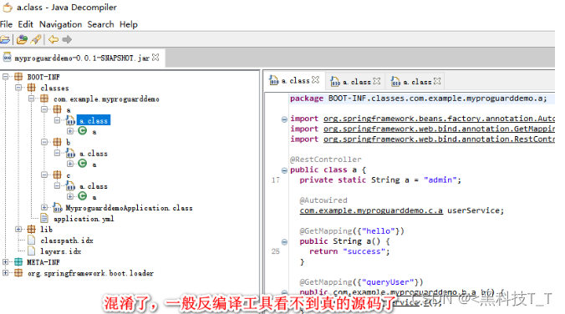Image resolution: width=565 pixels, height=314 pixels.
Task: Open the Edit menu
Action: coord(26,24)
